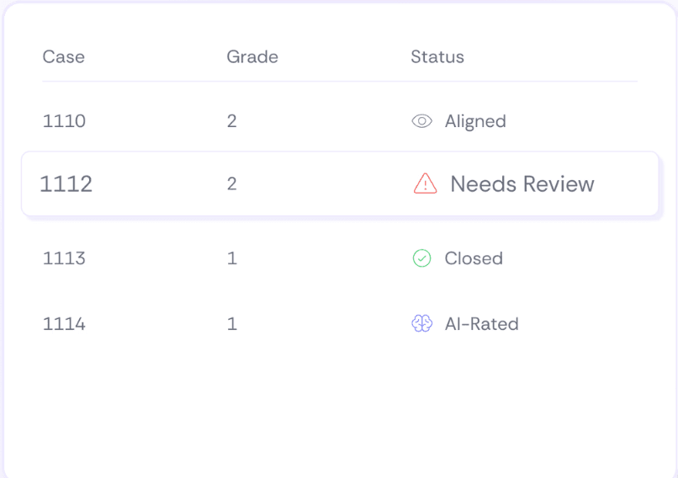This screenshot has height=478, width=678.
Task: Open case number 1112
Action: [66, 184]
